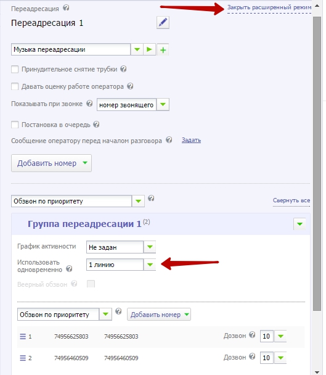326x375 pixels.
Task: Open График активности Не задан dropdown
Action: click(x=121, y=247)
